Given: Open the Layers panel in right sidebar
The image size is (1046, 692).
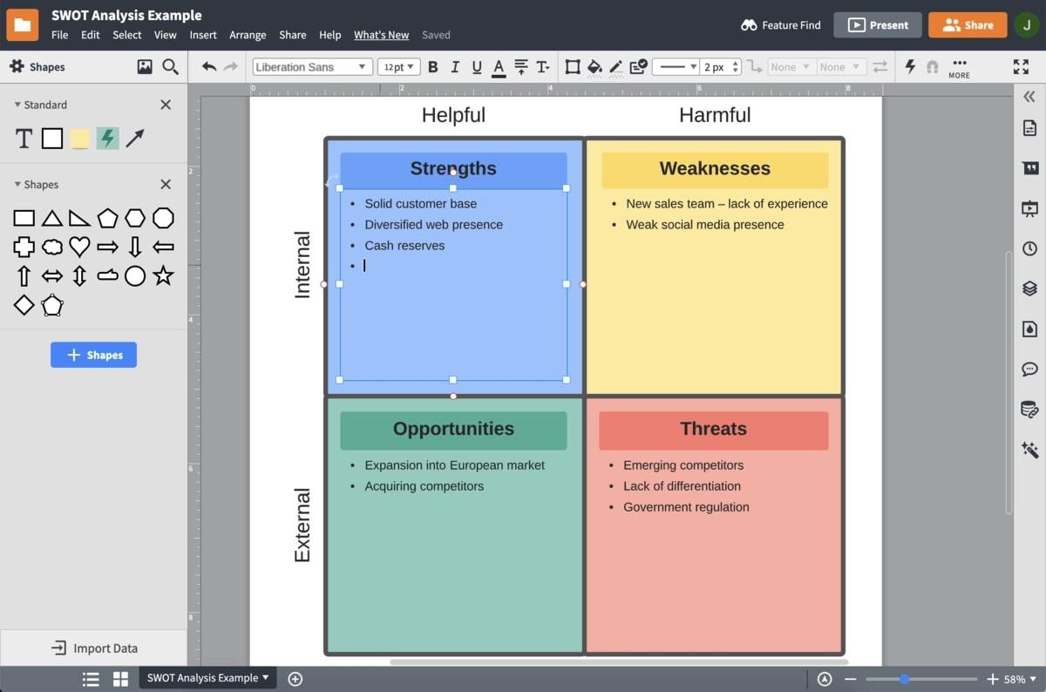Looking at the screenshot, I should [x=1029, y=288].
